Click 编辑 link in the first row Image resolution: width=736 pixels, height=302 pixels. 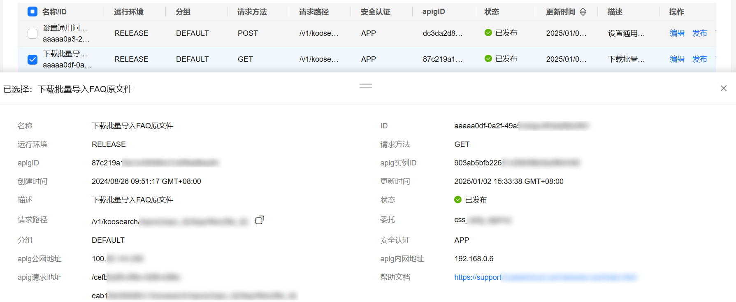point(677,33)
